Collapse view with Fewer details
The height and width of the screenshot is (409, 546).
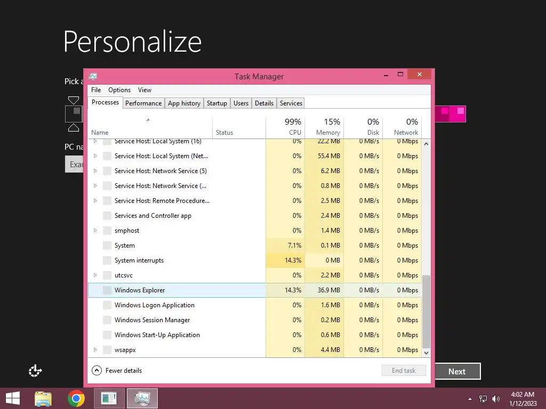click(x=117, y=371)
